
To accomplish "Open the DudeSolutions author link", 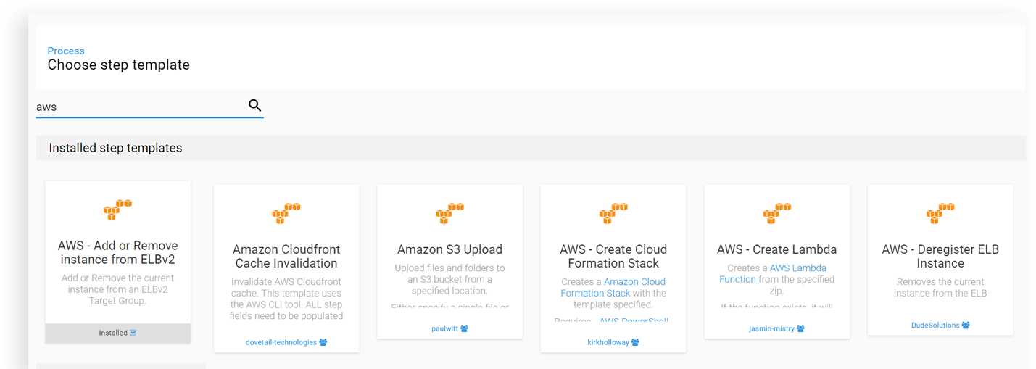I will pyautogui.click(x=935, y=326).
